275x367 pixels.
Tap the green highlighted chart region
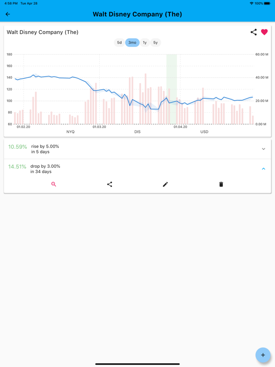pyautogui.click(x=172, y=89)
